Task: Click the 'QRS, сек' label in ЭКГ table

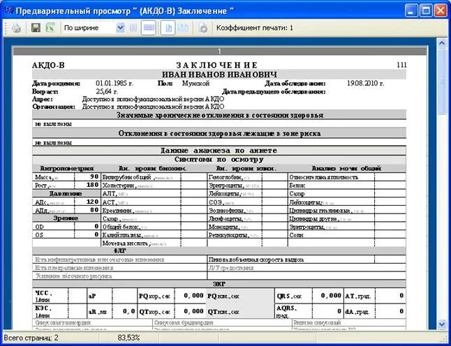Action: pyautogui.click(x=289, y=296)
